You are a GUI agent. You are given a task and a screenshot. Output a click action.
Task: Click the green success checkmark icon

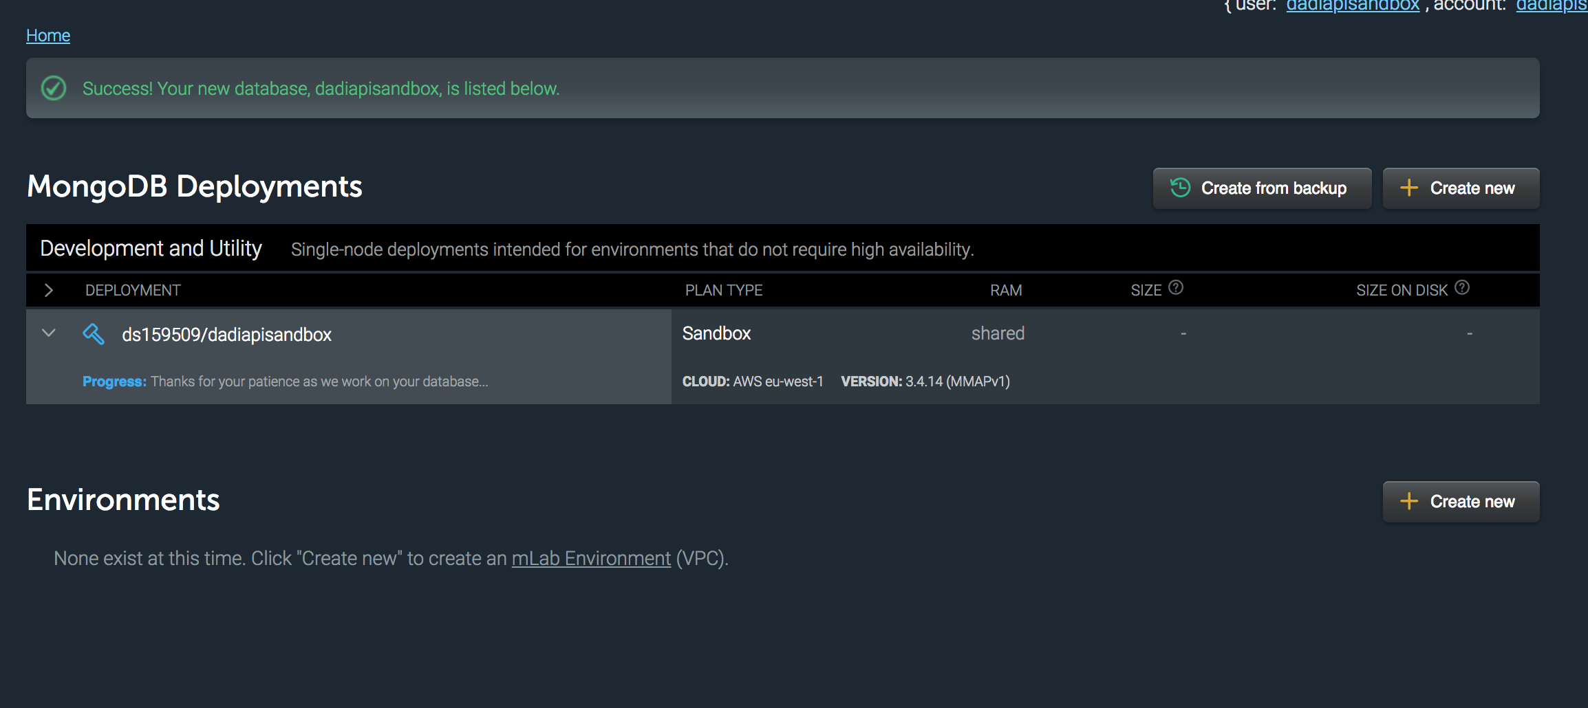pos(54,89)
